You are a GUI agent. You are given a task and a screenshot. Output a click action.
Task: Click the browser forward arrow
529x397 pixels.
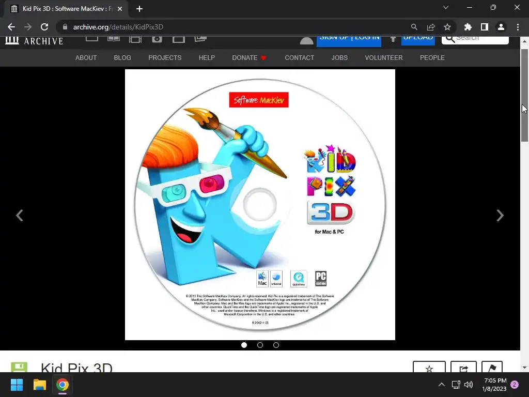28,27
